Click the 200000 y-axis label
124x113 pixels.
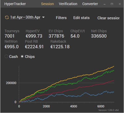point(11,83)
